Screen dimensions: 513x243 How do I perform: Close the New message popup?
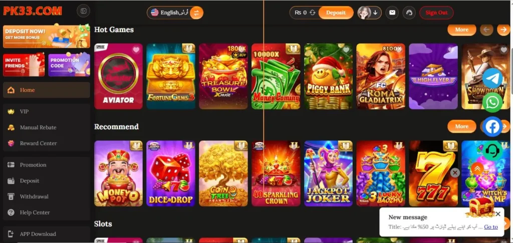(498, 214)
